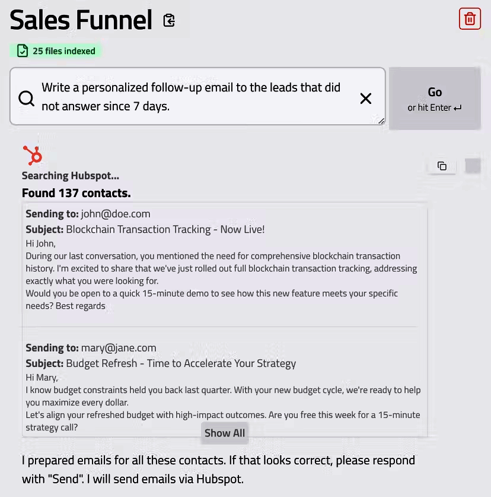This screenshot has width=491, height=497.
Task: Select the Budget Refresh subject line
Action: pos(181,363)
